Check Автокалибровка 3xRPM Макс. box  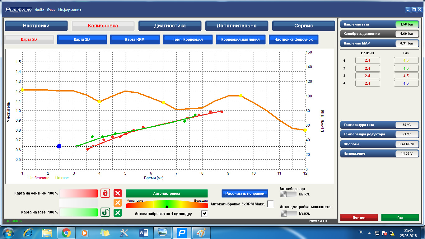(x=270, y=204)
